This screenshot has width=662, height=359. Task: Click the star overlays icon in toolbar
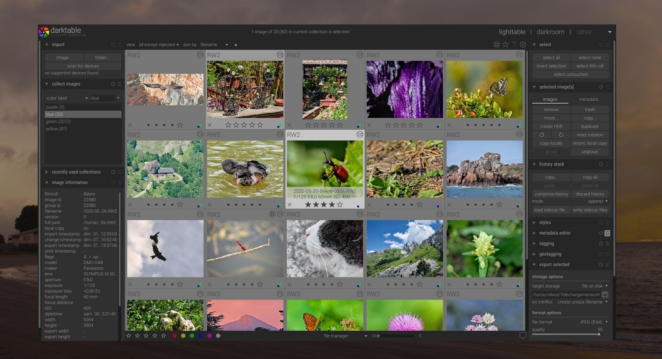505,45
